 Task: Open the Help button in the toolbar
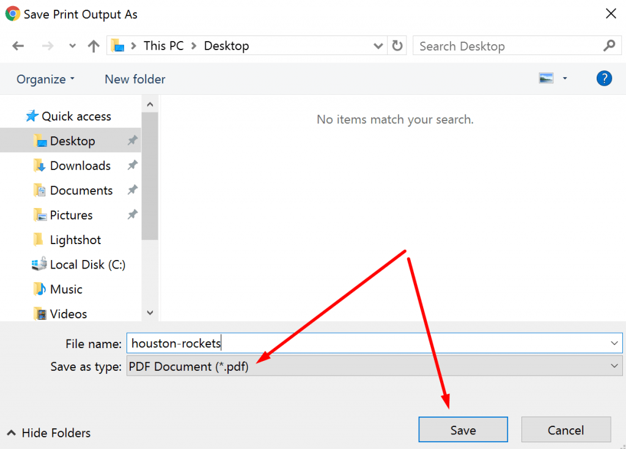(x=604, y=78)
